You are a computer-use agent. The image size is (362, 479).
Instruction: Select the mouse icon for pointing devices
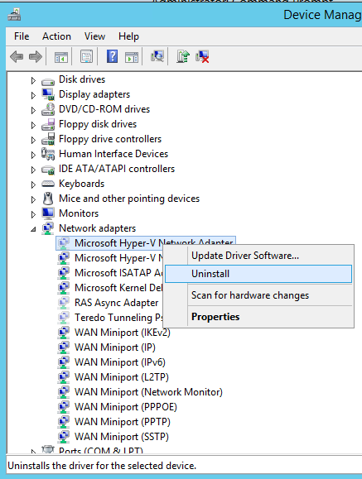48,199
